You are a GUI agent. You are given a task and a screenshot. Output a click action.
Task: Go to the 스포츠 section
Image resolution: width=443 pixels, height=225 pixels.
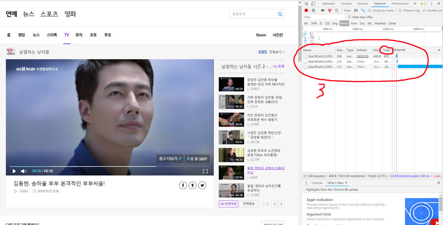(x=49, y=14)
